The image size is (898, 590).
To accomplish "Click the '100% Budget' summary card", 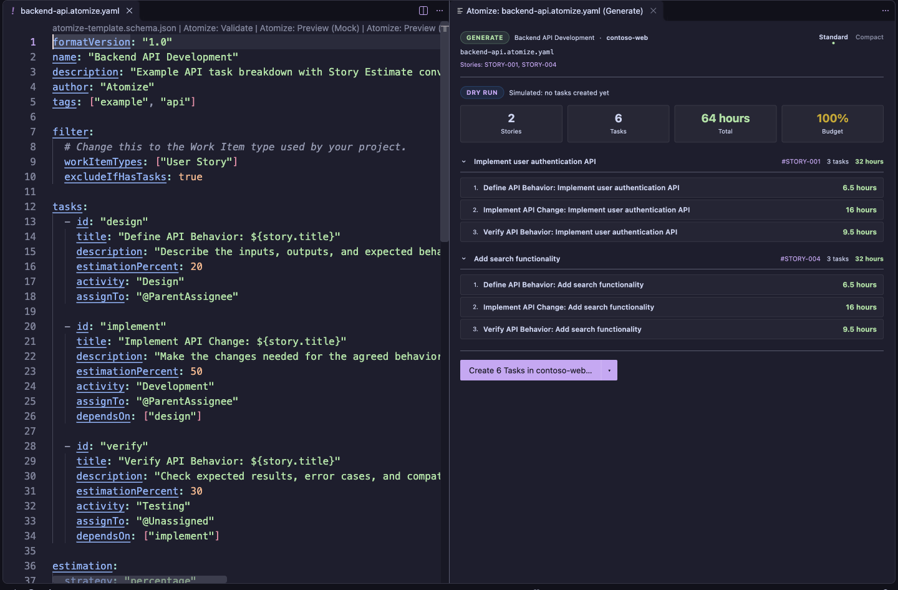I will click(x=833, y=123).
